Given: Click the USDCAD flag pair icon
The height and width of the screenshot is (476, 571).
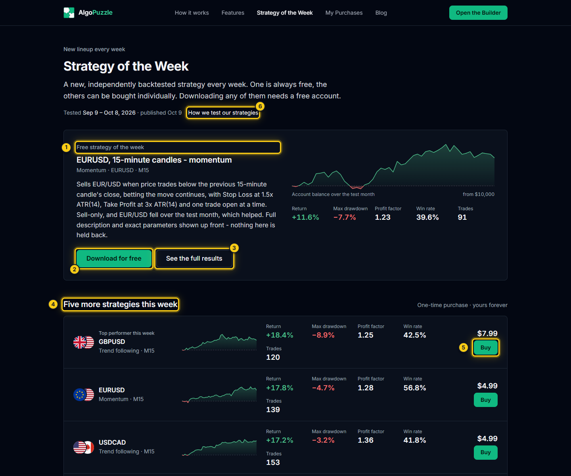Looking at the screenshot, I should point(84,447).
